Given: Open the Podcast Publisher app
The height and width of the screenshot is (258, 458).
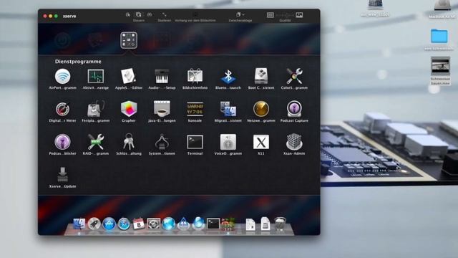Looking at the screenshot, I should 62,142.
